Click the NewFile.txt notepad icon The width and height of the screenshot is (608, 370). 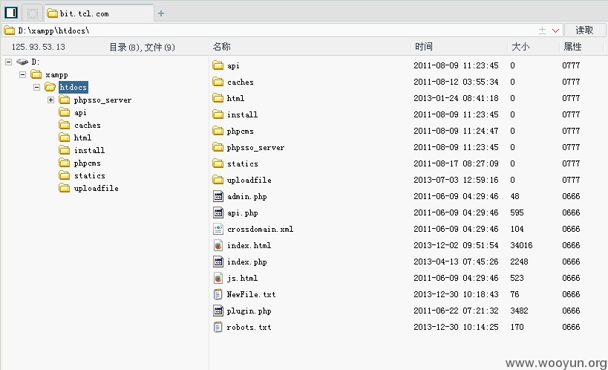point(218,294)
